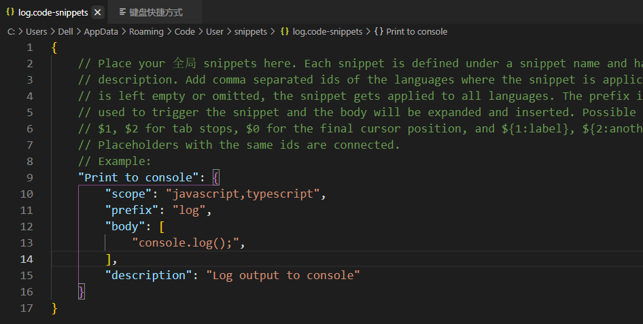This screenshot has height=324, width=643.
Task: Click the closing bracket on line 14
Action: 108,259
